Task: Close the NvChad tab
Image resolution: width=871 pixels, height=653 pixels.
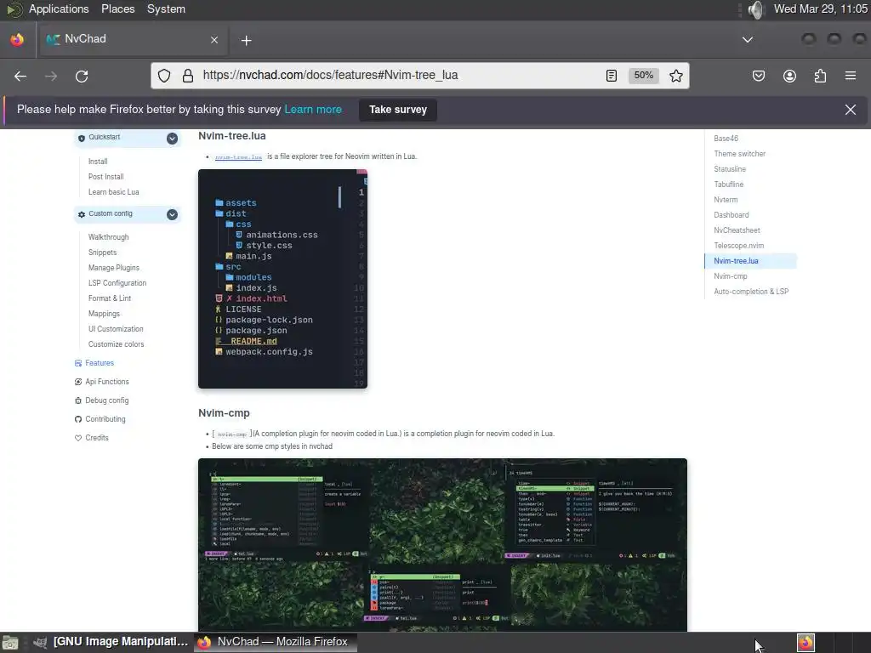Action: 214,40
